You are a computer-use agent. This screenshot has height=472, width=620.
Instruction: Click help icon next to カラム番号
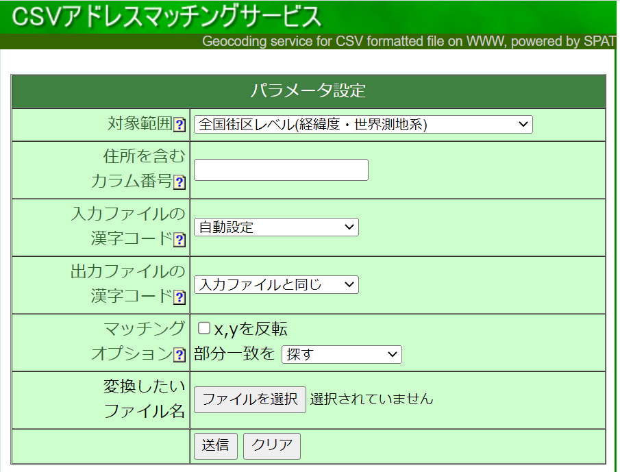[179, 182]
